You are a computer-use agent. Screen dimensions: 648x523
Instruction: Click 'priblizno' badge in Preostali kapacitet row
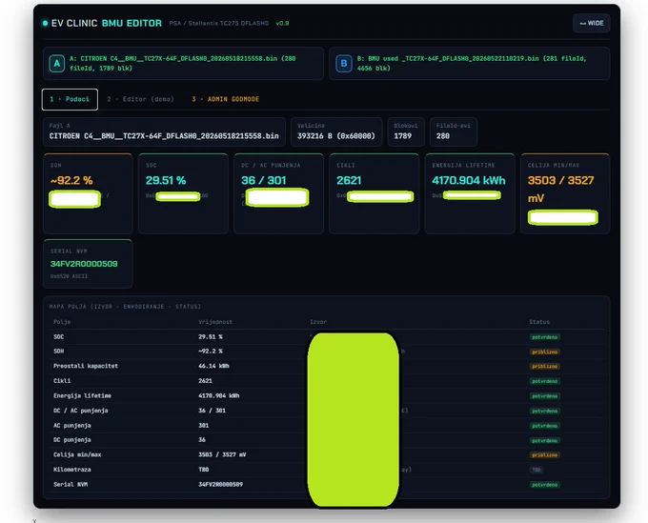(x=545, y=367)
